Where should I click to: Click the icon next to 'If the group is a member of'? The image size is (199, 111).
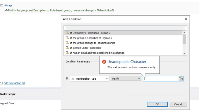[x=67, y=38]
